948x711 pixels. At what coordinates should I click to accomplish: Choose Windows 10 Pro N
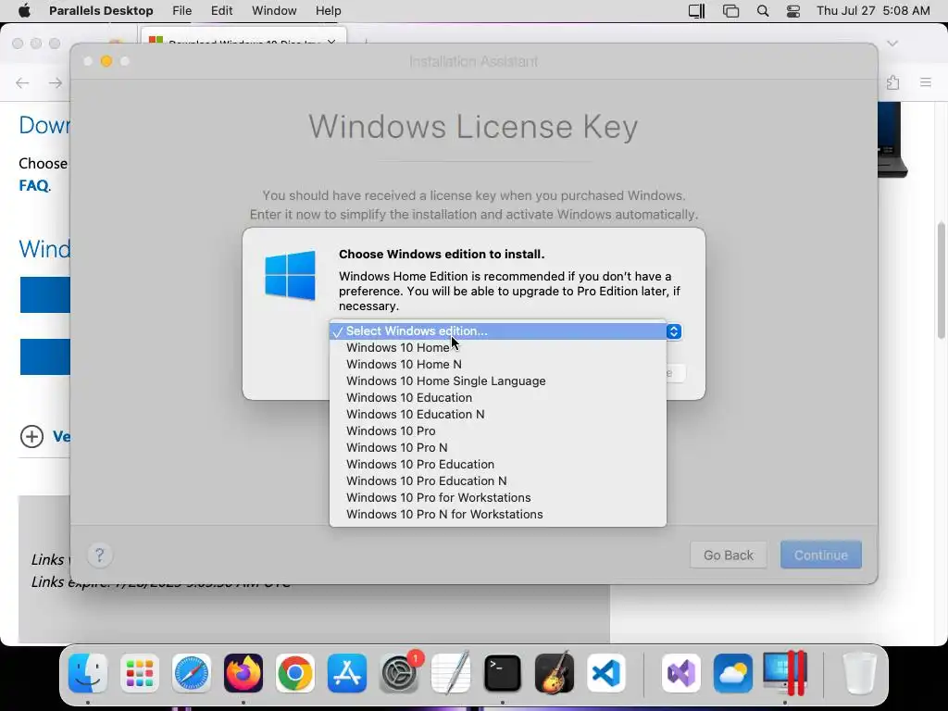pos(497,447)
